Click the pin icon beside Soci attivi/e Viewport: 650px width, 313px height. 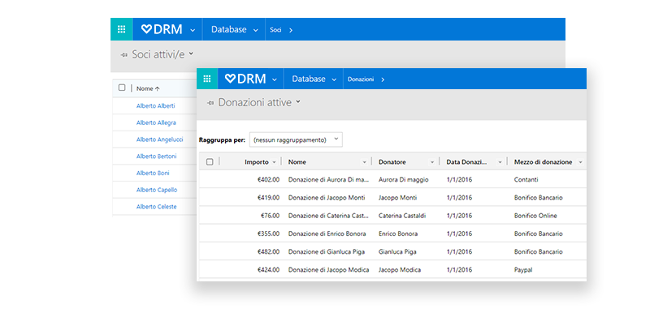[x=124, y=54]
